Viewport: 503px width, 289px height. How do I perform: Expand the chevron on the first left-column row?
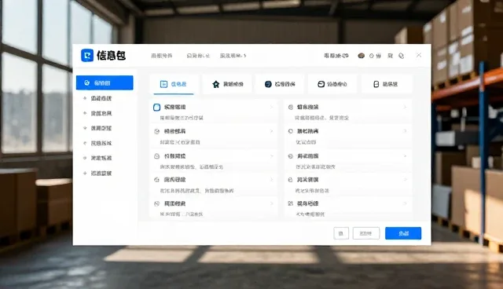[271, 107]
